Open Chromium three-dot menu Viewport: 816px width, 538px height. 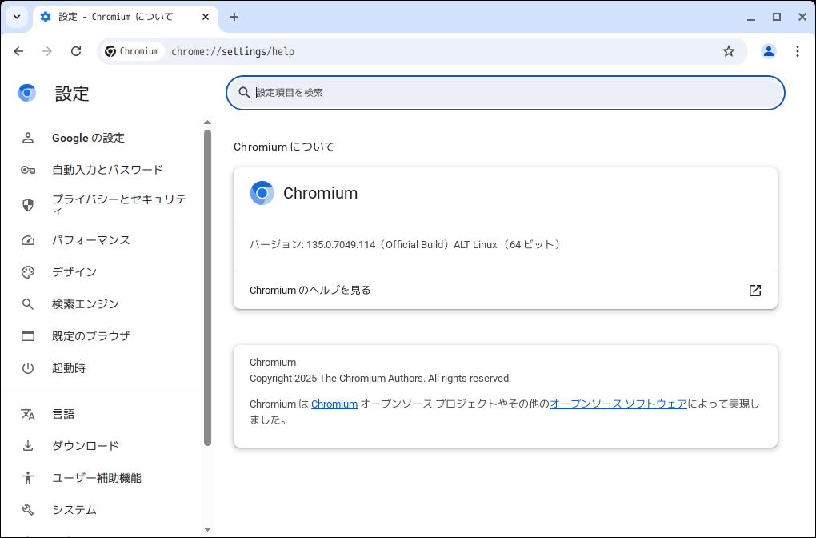click(x=798, y=51)
